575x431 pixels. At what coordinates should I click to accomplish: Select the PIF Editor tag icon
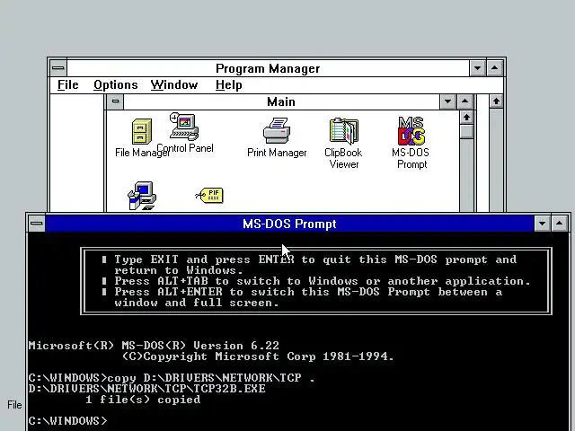(209, 196)
